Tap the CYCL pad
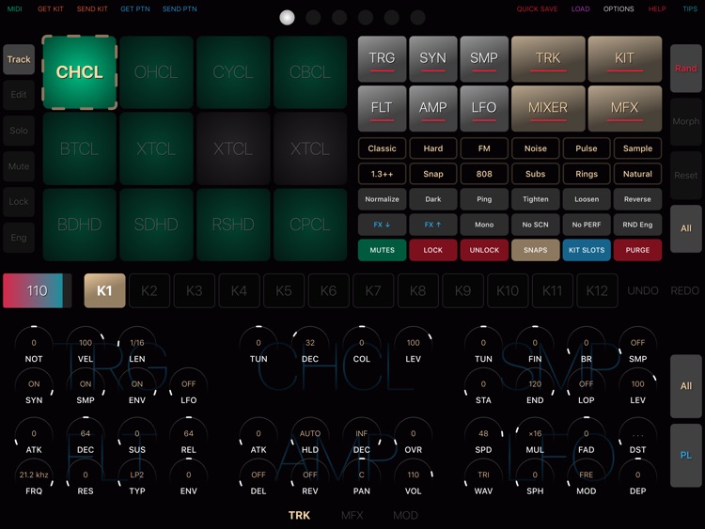 (x=233, y=72)
